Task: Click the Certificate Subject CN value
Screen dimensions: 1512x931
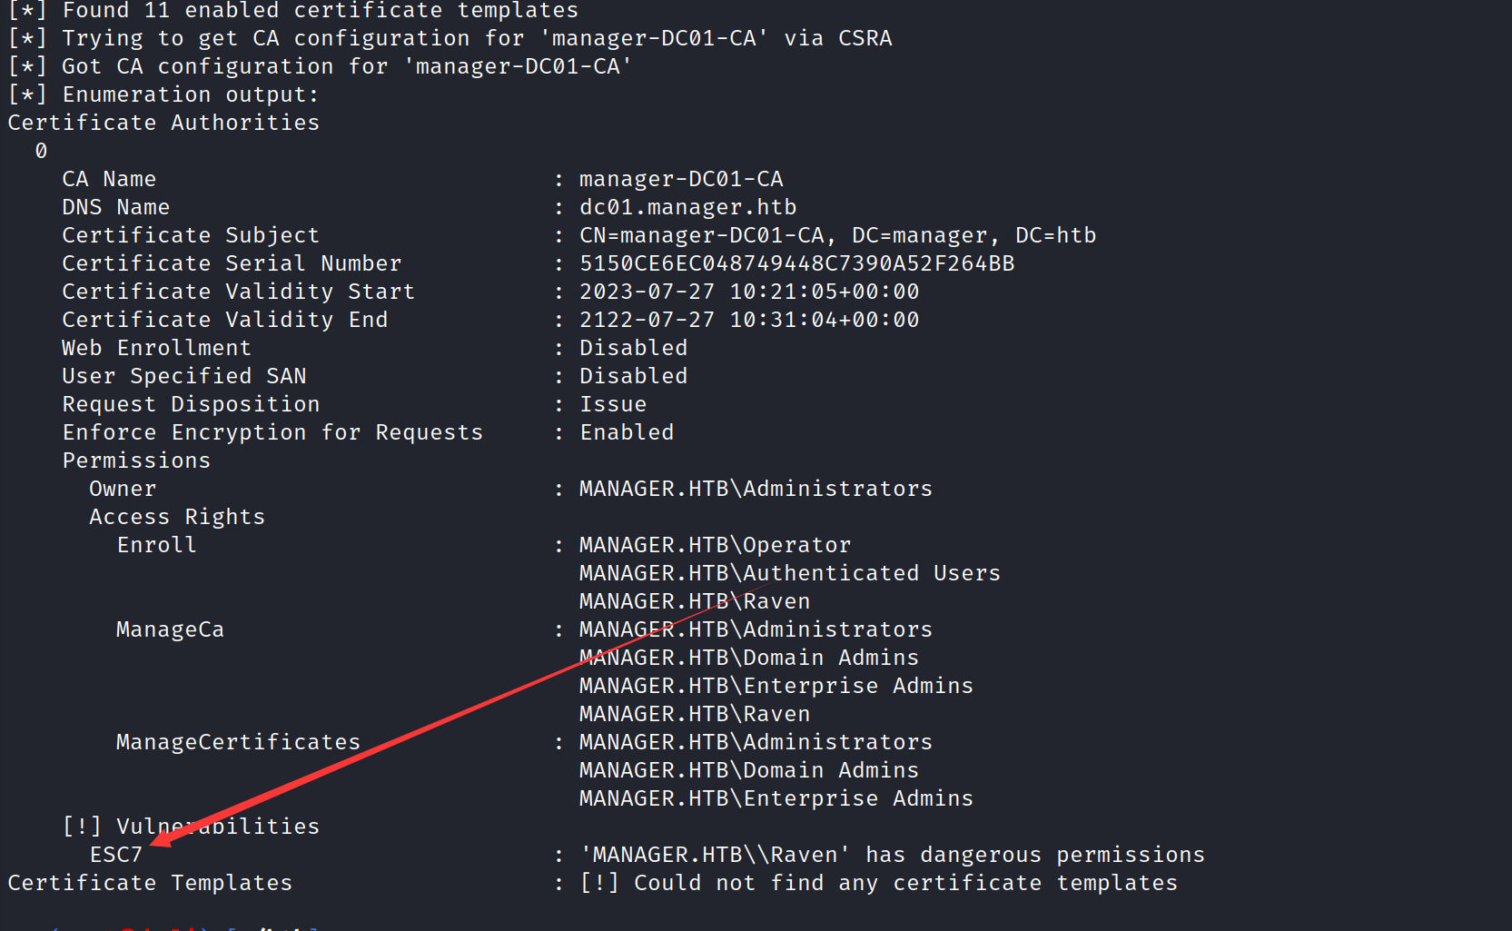Action: (838, 235)
